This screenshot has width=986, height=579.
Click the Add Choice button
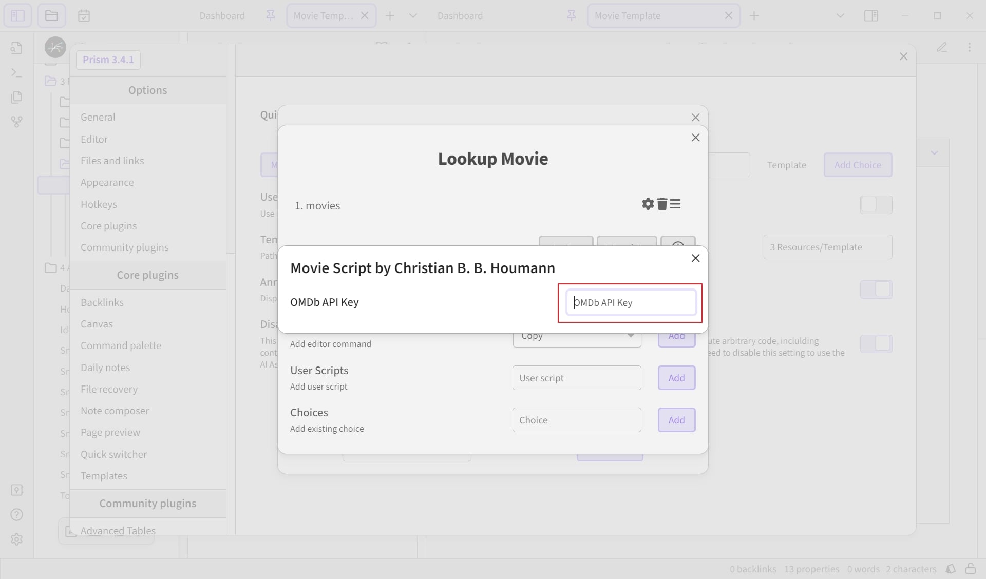click(858, 165)
